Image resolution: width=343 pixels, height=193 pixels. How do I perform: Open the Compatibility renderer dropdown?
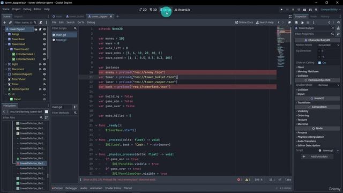[x=330, y=10]
